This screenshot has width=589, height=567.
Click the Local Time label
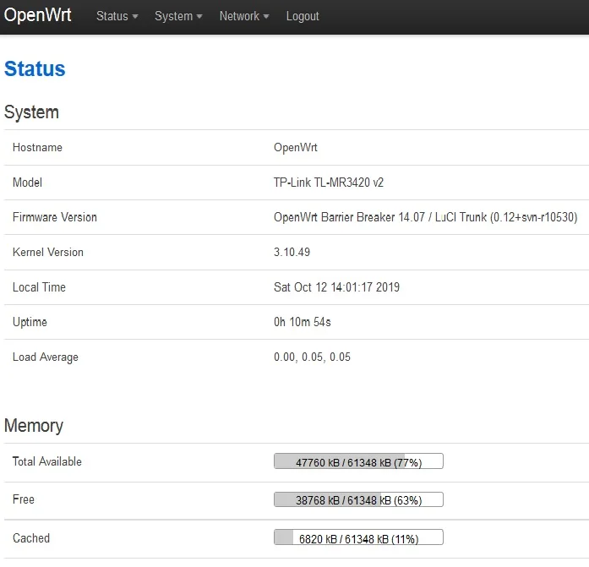[39, 287]
